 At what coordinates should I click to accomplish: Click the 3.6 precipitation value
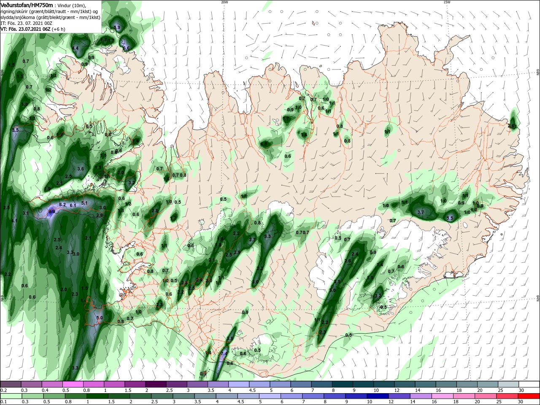pyautogui.click(x=81, y=169)
